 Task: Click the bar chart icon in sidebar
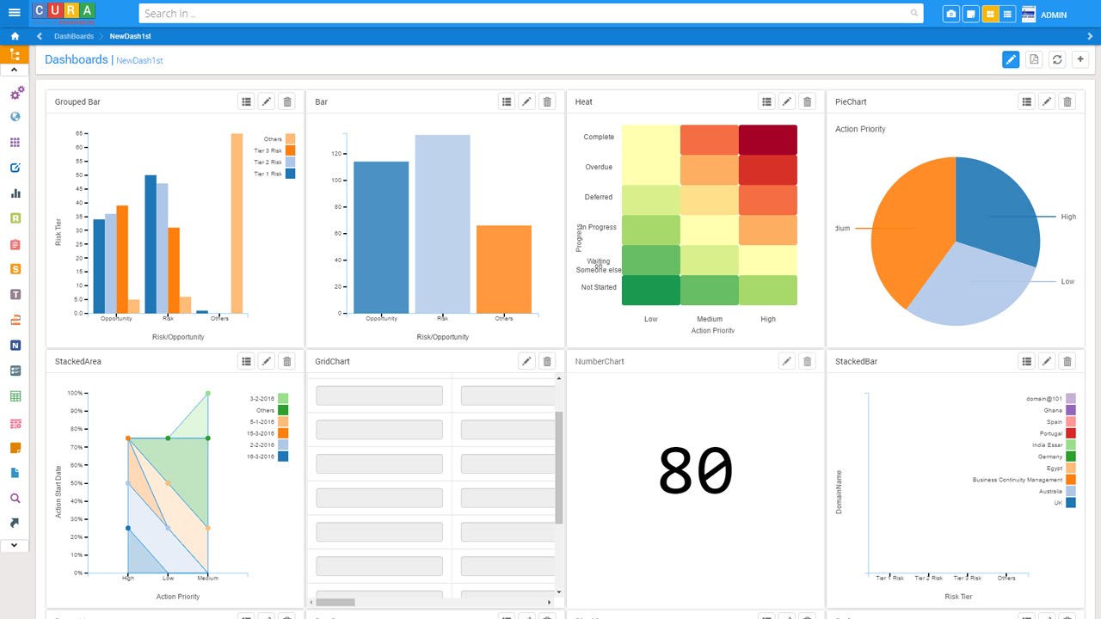[x=15, y=193]
